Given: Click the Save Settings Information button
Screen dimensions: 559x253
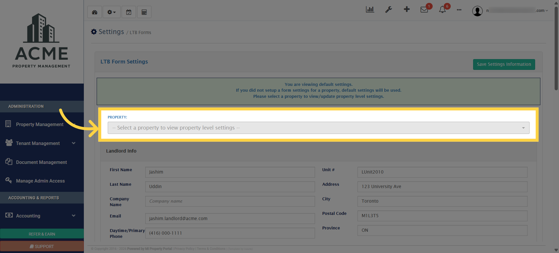Looking at the screenshot, I should [504, 64].
